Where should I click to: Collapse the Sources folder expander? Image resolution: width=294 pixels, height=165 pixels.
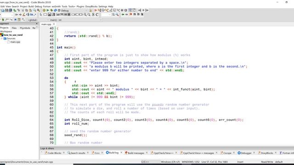[2, 38]
